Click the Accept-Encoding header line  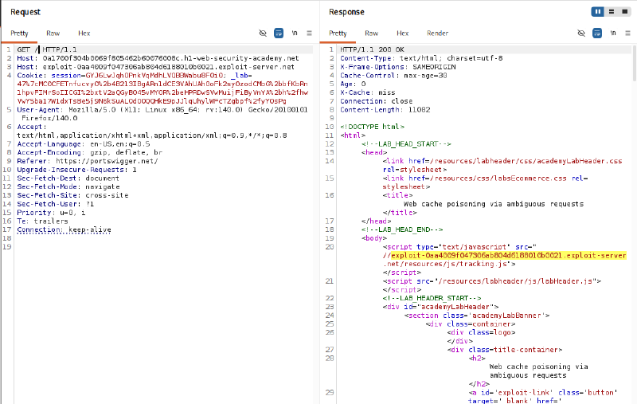(89, 152)
